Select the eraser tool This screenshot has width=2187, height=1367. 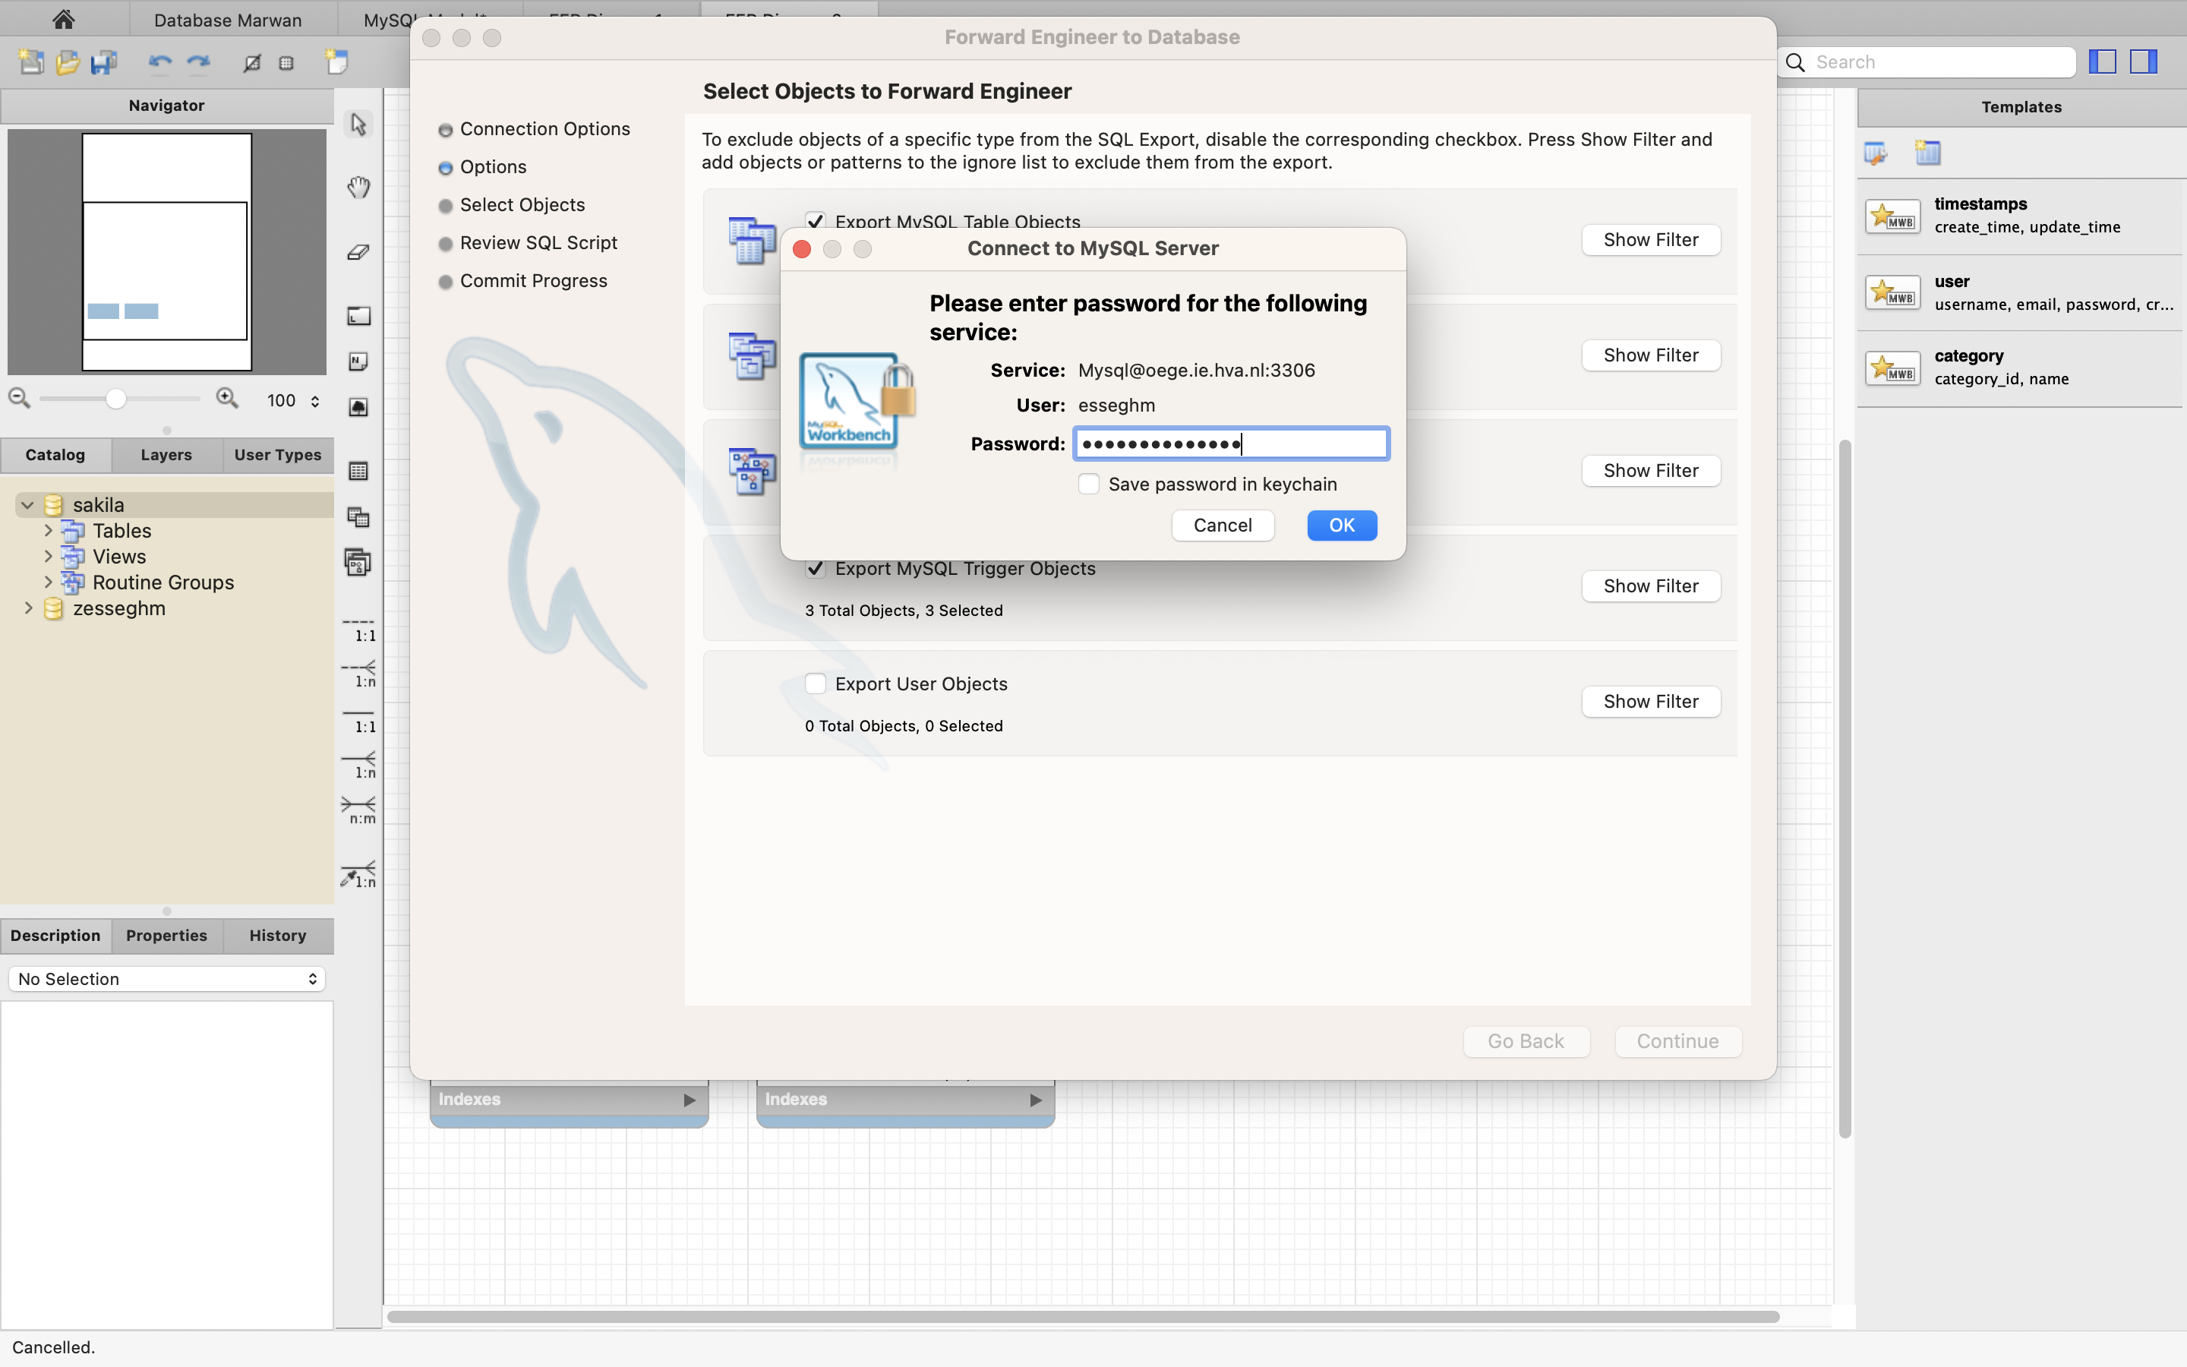pos(358,252)
